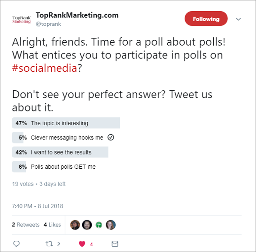The image size is (256, 252).
Task: Expand the tweet options chevron menu
Action: click(x=238, y=19)
